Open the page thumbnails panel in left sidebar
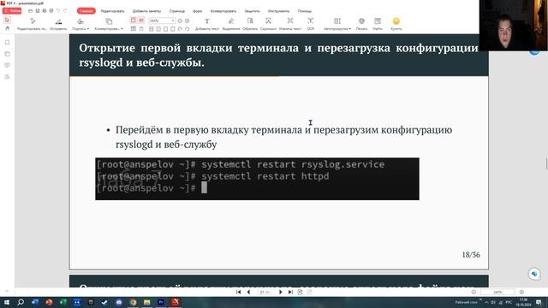Viewport: 548px width, 308px height. pos(7,54)
